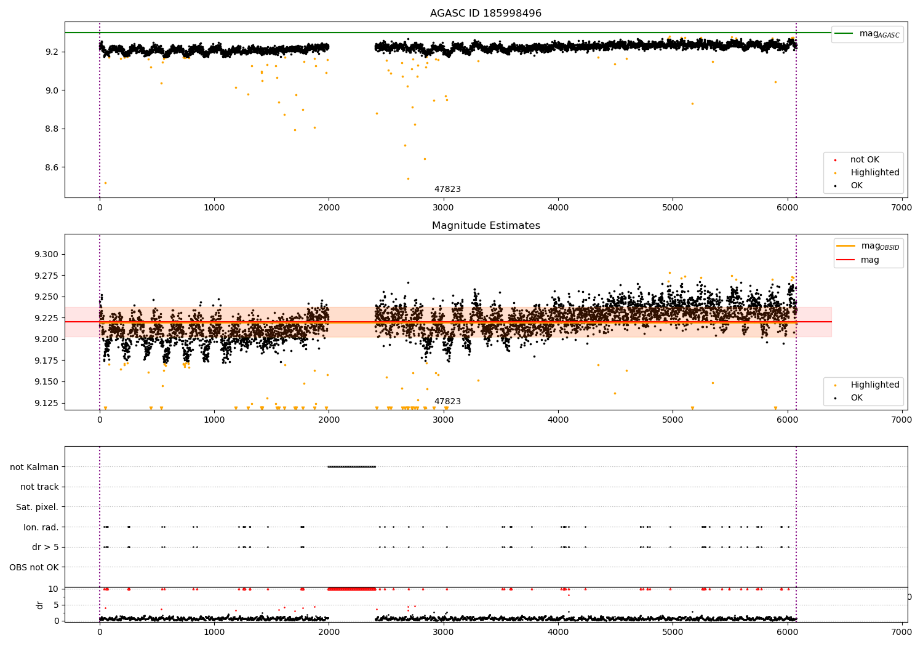Click x-axis tick "5000" under the AGASC ID plot

coord(673,208)
